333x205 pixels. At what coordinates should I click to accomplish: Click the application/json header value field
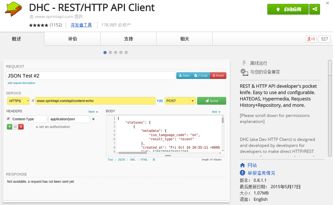point(69,119)
